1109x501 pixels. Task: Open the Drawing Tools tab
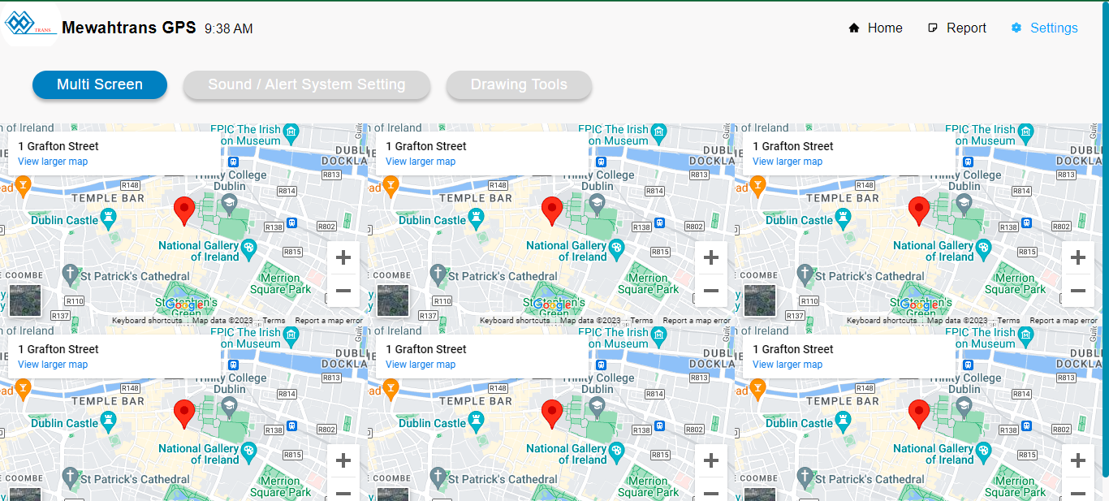point(519,84)
